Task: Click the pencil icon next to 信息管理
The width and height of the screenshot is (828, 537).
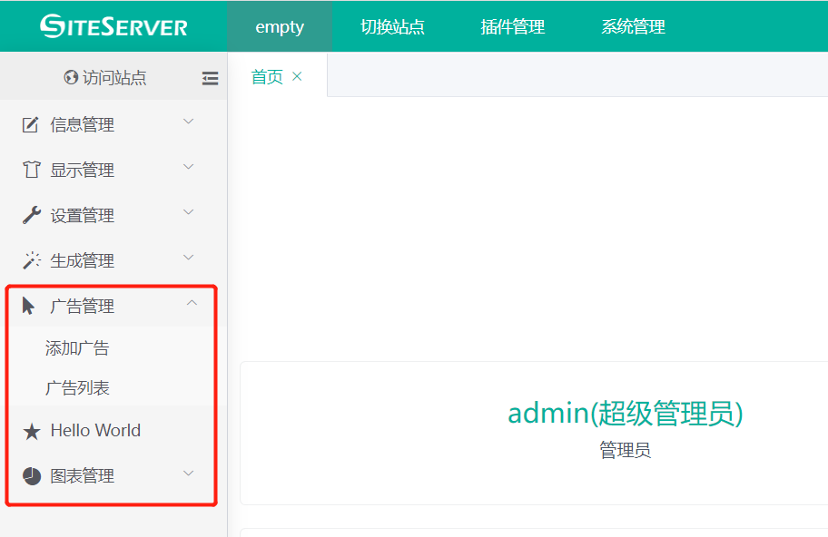Action: coord(31,124)
